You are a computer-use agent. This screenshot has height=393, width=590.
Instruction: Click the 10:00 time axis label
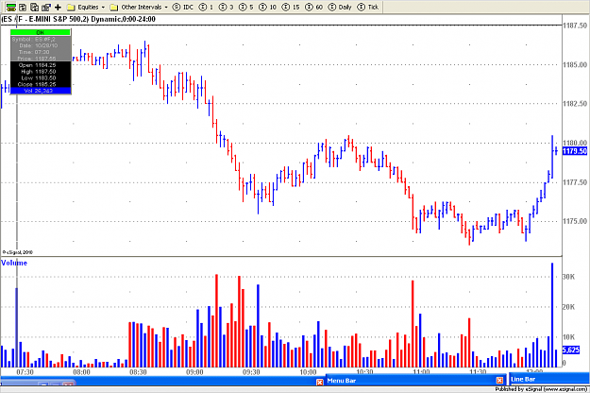pos(308,372)
